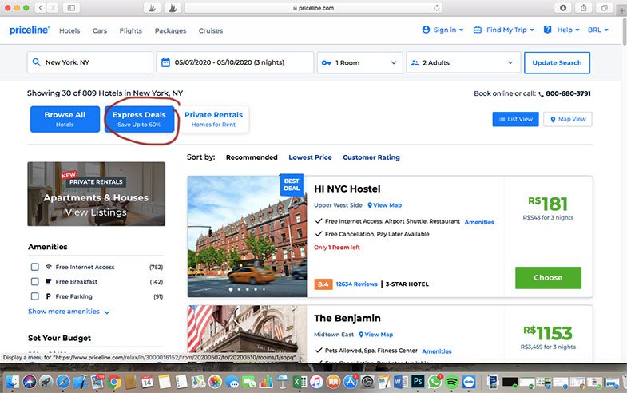The image size is (627, 393).
Task: Open Packages in the top navigation
Action: 170,30
